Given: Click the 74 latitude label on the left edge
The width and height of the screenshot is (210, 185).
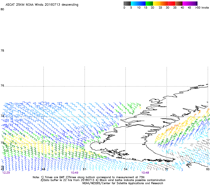Looking at the screenshot, I should [x=2, y=116].
